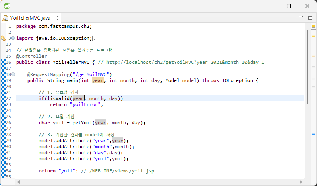Image resolution: width=317 pixels, height=186 pixels.
Task: Click the @Controller annotation
Action: pyautogui.click(x=31, y=56)
